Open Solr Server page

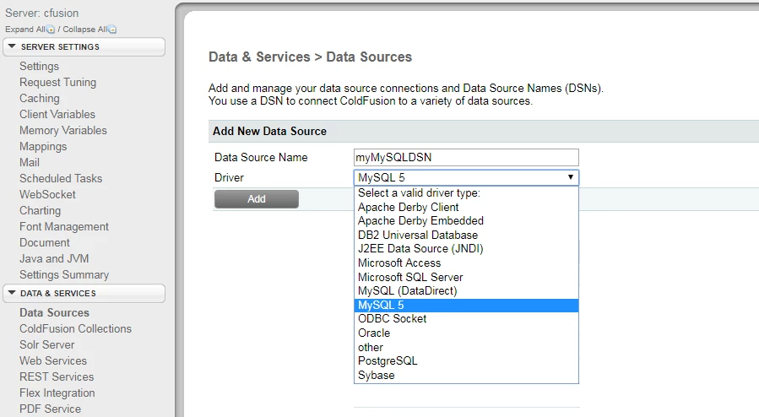point(47,344)
